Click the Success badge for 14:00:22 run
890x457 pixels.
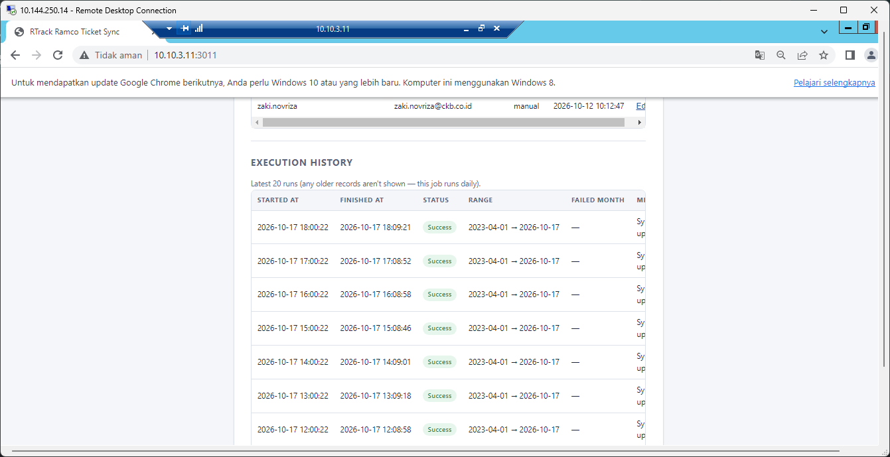[439, 362]
